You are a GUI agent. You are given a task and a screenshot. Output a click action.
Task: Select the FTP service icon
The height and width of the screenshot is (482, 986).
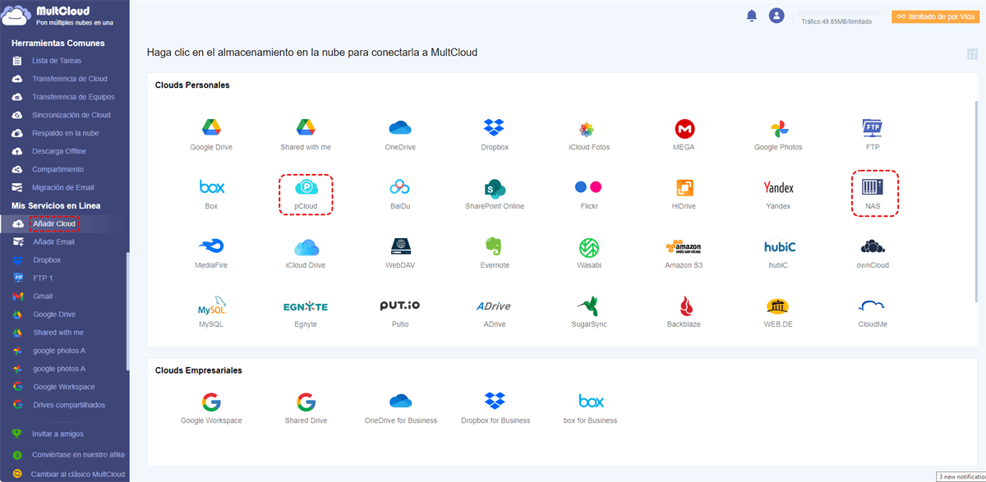(x=873, y=128)
